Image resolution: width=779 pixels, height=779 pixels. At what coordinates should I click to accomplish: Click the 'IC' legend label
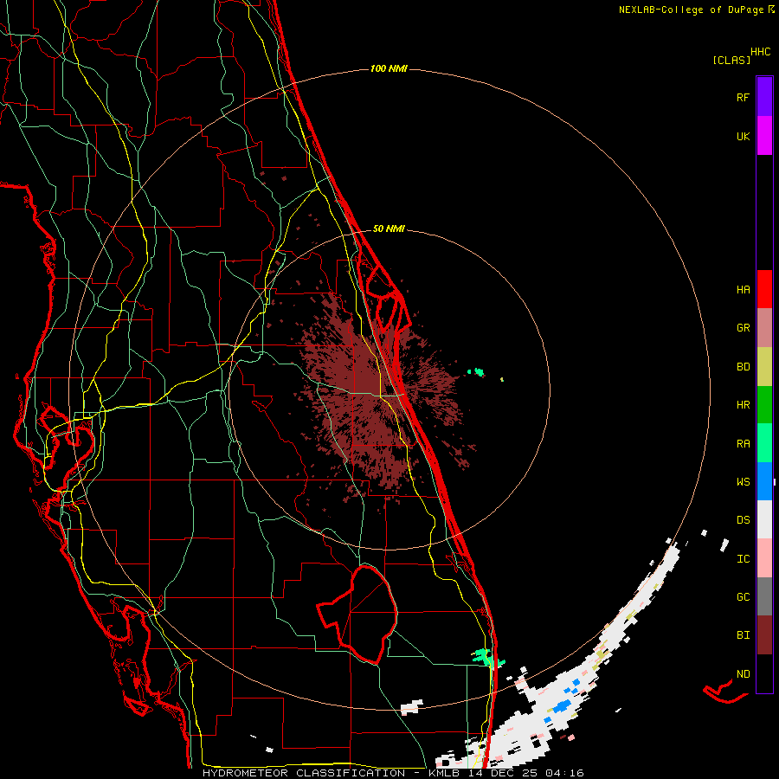tap(743, 559)
